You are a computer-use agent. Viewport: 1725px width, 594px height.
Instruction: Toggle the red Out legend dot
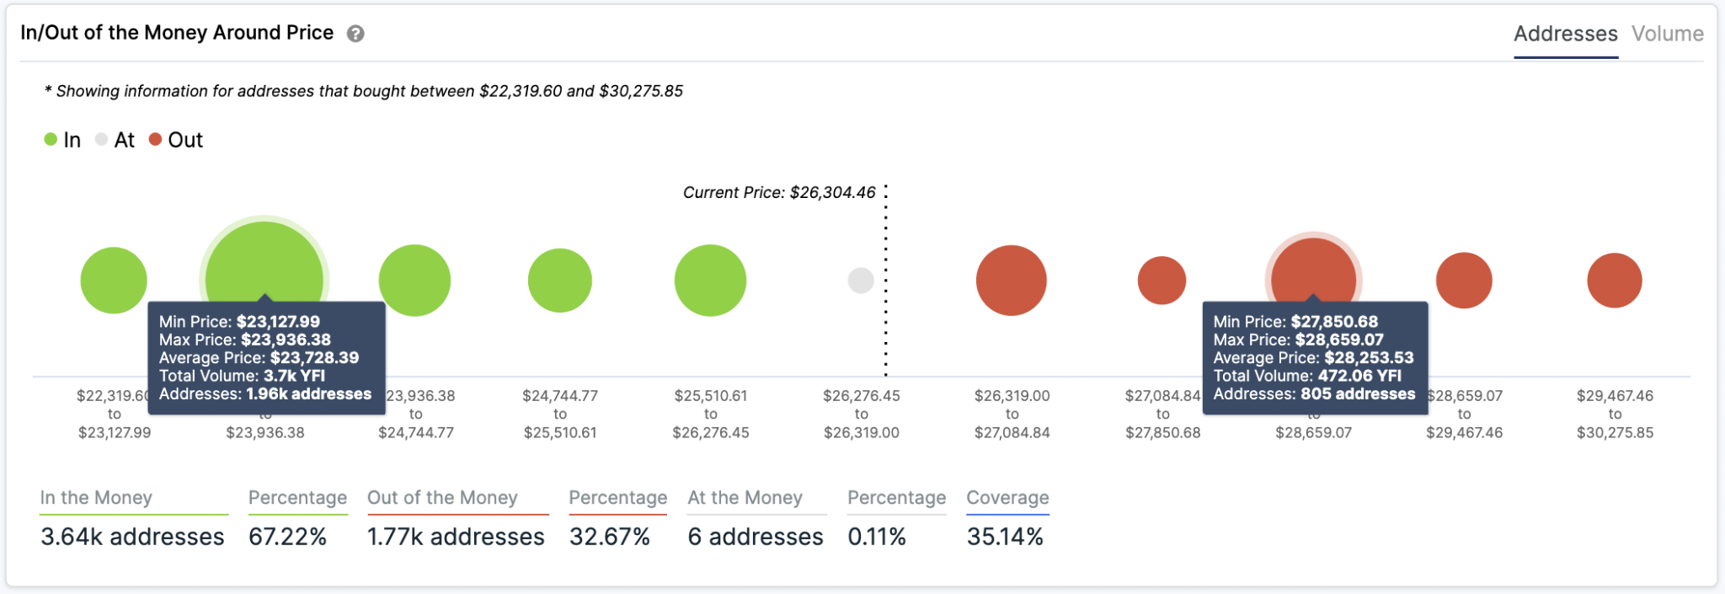pos(155,139)
